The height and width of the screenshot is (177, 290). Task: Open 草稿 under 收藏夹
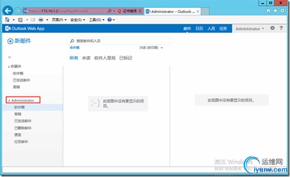17,87
